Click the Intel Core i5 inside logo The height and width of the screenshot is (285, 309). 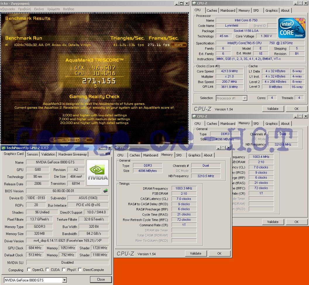click(292, 28)
